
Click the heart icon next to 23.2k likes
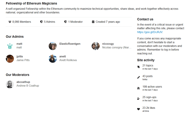click(x=139, y=109)
